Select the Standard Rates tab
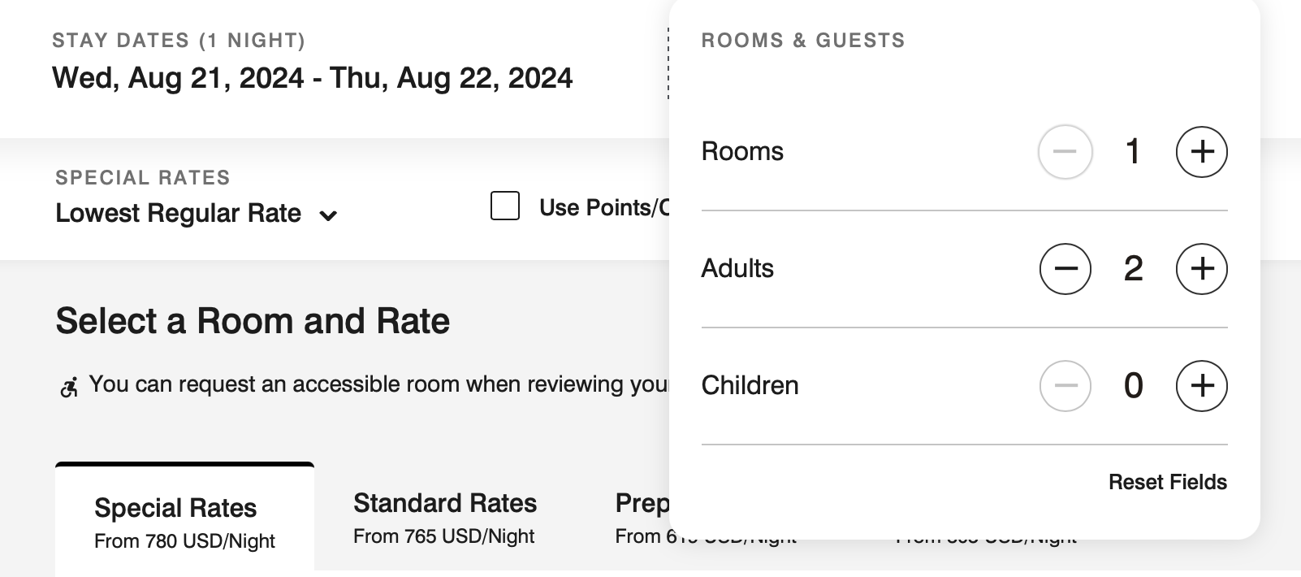The image size is (1301, 577). tap(444, 518)
